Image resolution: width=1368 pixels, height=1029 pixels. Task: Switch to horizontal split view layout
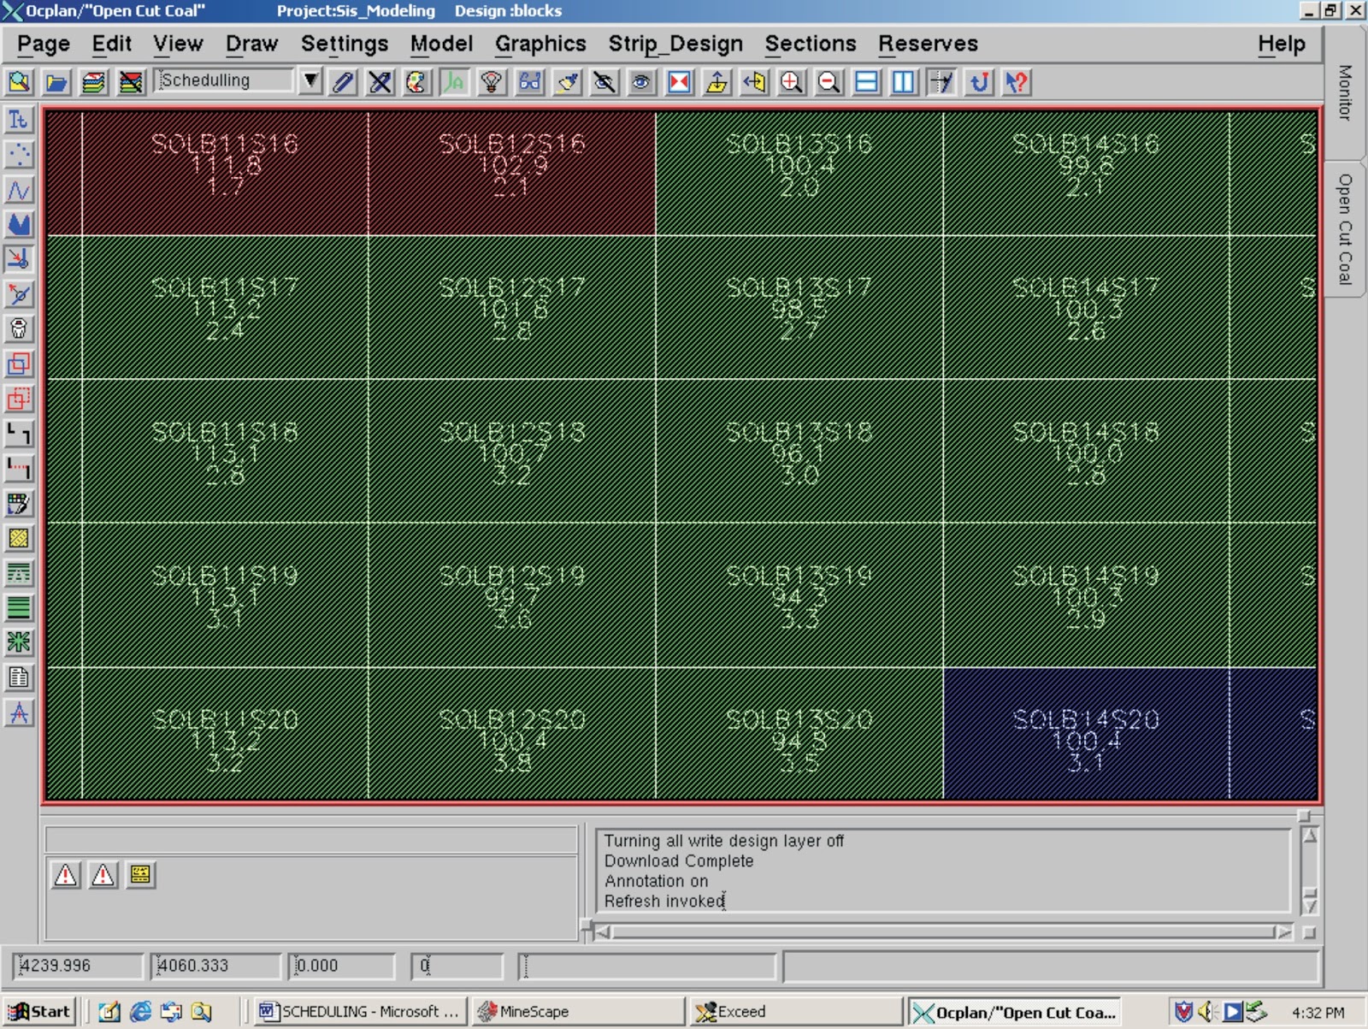865,82
